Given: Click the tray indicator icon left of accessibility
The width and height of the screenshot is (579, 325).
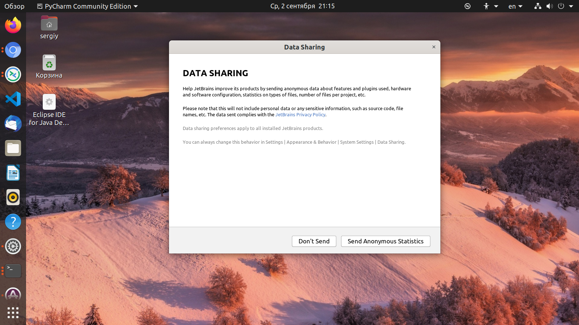Looking at the screenshot, I should tap(468, 6).
